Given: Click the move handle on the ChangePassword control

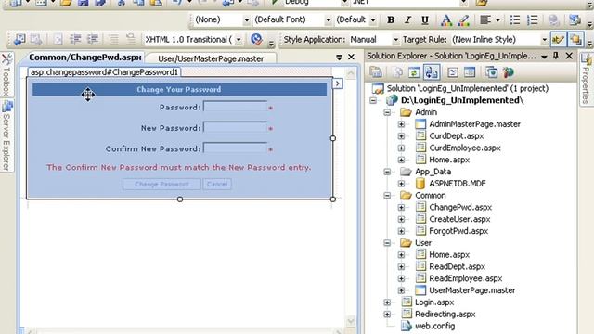Looking at the screenshot, I should (x=88, y=95).
